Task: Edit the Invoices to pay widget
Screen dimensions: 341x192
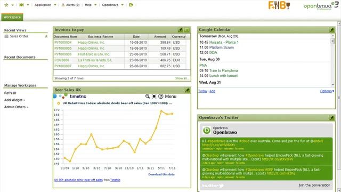Action: coord(181,30)
